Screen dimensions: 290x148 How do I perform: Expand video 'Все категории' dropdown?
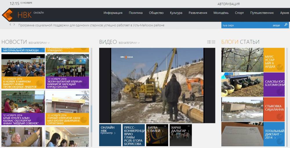pos(129,43)
